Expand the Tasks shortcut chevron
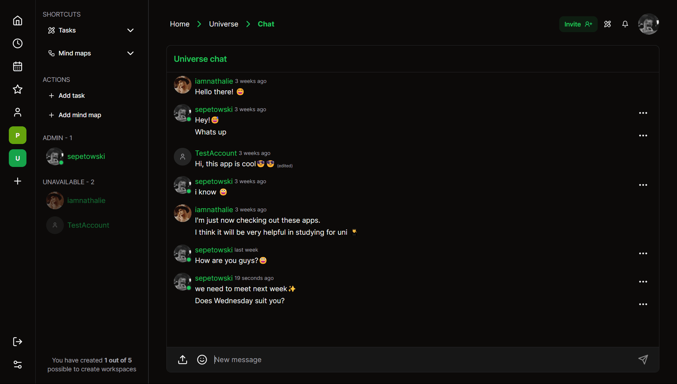The width and height of the screenshot is (677, 384). 130,30
